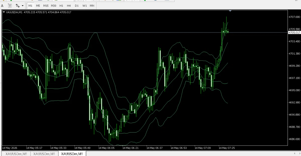The width and height of the screenshot is (301, 156).
Task: Switch chart to M1 timeframe
Action: pyautogui.click(x=30, y=6)
